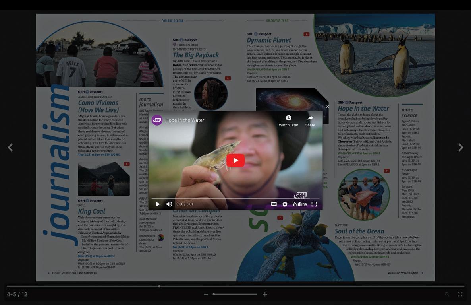Viewport: 471px width, 305px height.
Task: Click the 0:00 / 0:31 video time display
Action: pos(185,204)
